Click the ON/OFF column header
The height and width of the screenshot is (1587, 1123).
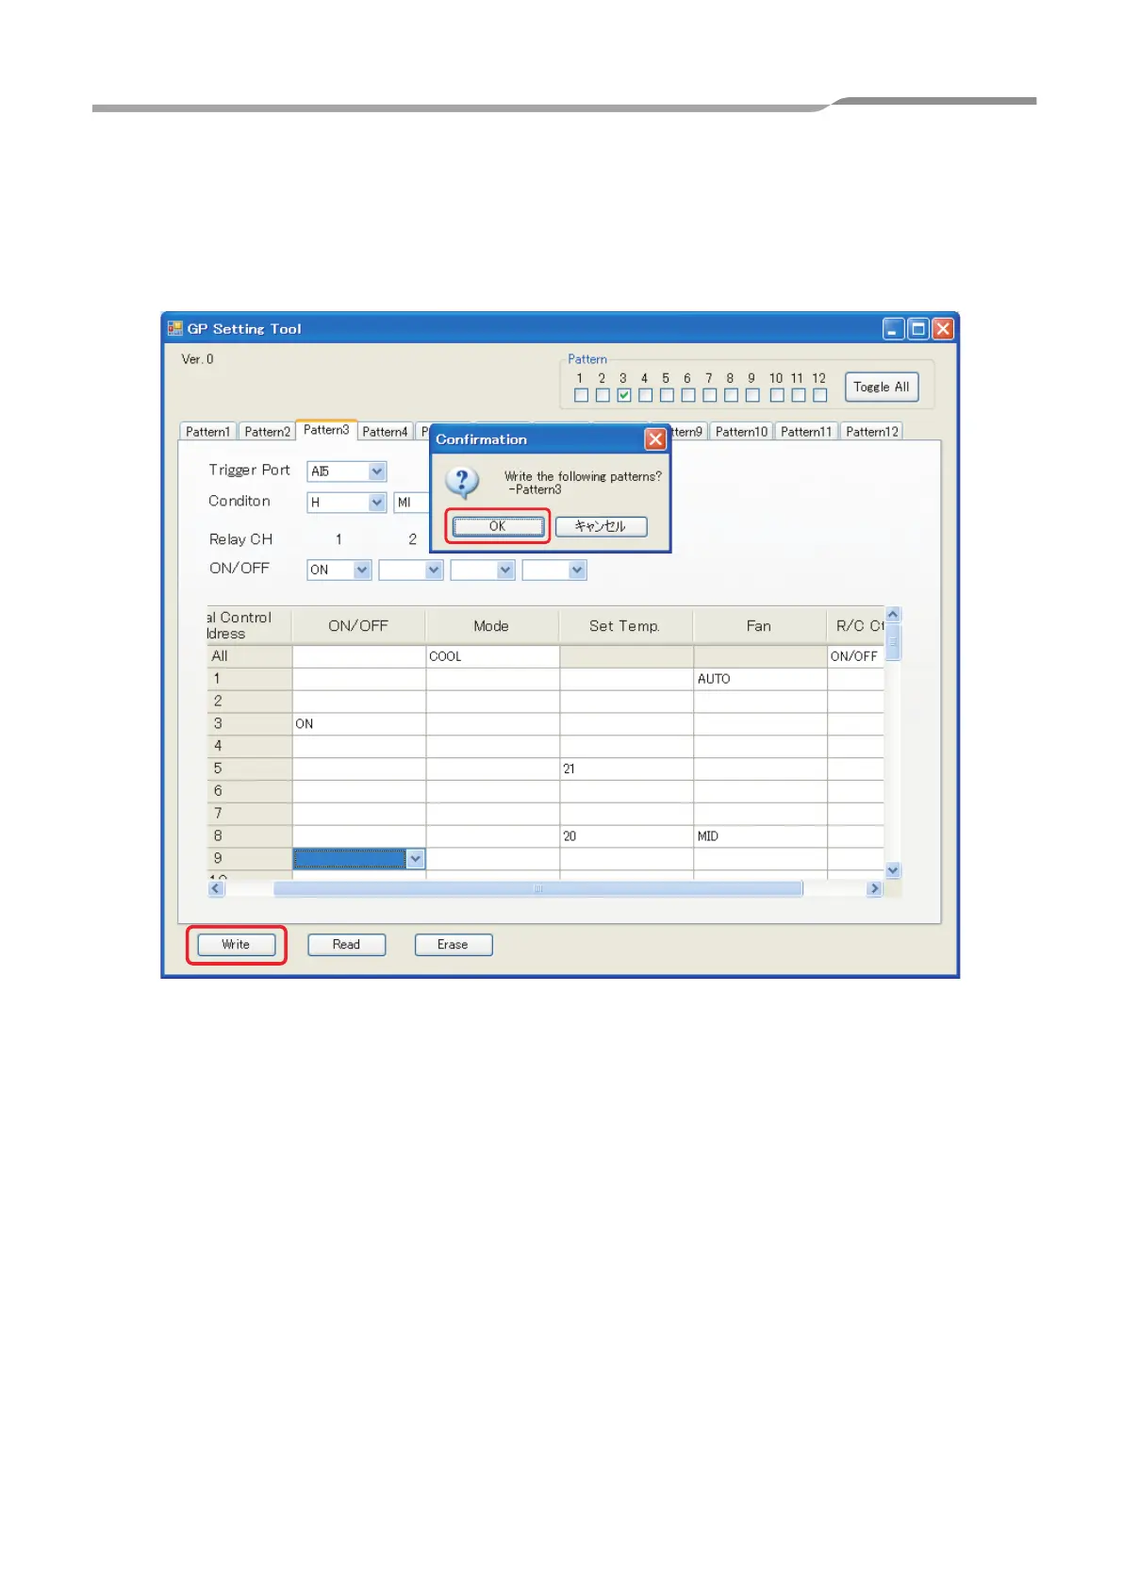pos(358,626)
